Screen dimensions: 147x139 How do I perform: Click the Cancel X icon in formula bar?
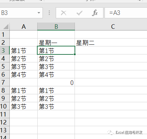(x=63, y=13)
